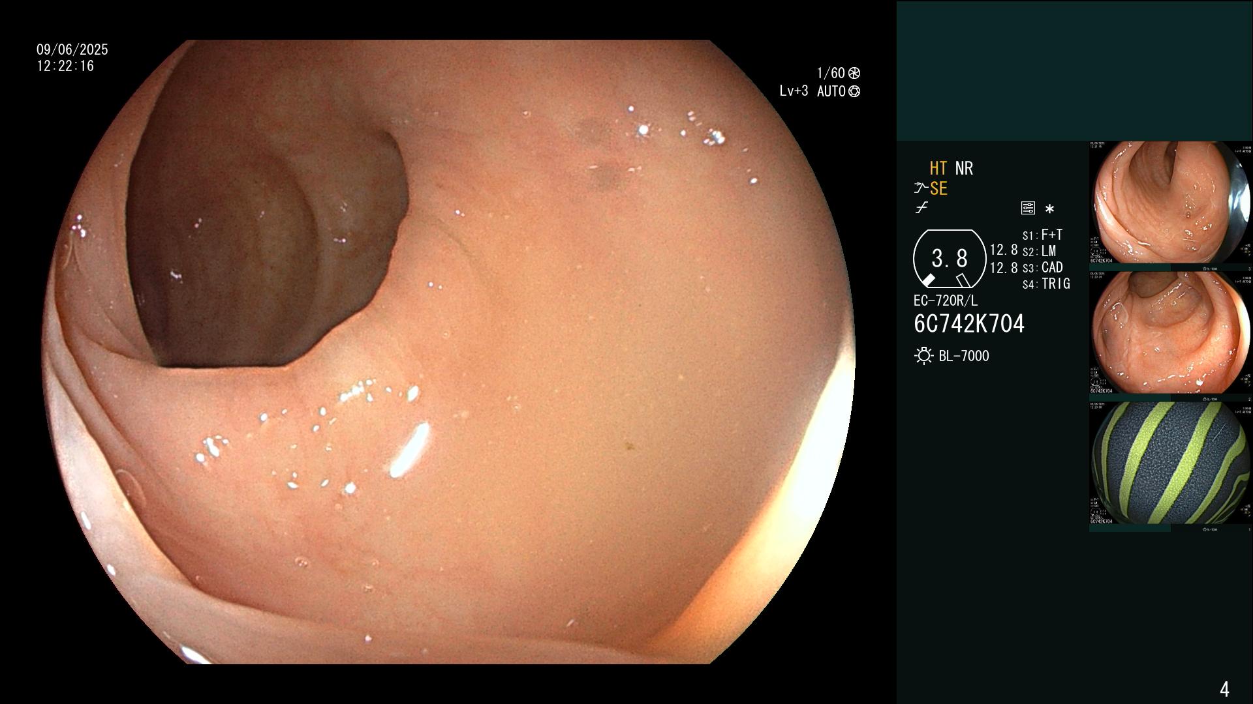Click the NR noise reduction label
This screenshot has width=1253, height=704.
point(964,168)
